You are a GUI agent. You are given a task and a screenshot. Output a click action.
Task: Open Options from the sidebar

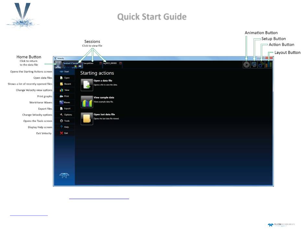coord(65,115)
